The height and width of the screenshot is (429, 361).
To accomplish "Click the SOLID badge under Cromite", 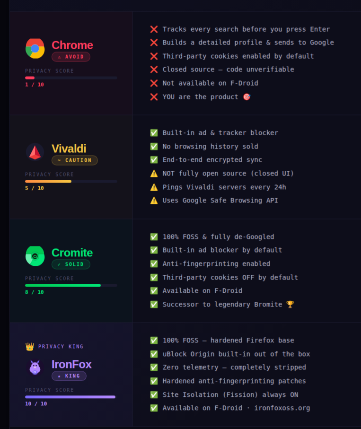I will coord(71,264).
